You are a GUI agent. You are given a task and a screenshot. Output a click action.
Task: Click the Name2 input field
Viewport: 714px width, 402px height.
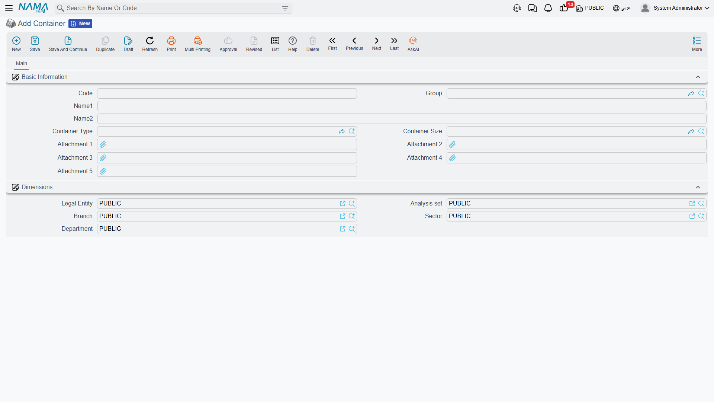pyautogui.click(x=402, y=119)
